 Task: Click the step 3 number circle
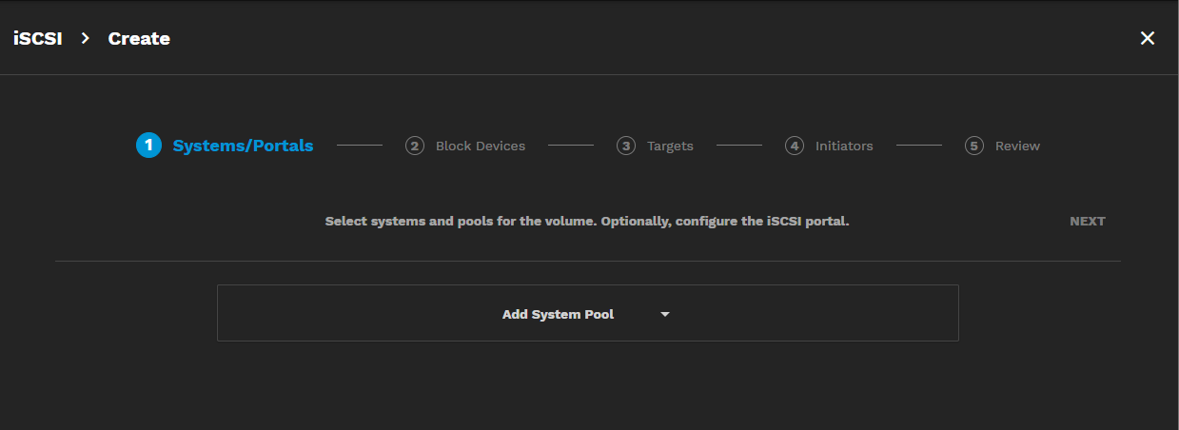pyautogui.click(x=626, y=146)
